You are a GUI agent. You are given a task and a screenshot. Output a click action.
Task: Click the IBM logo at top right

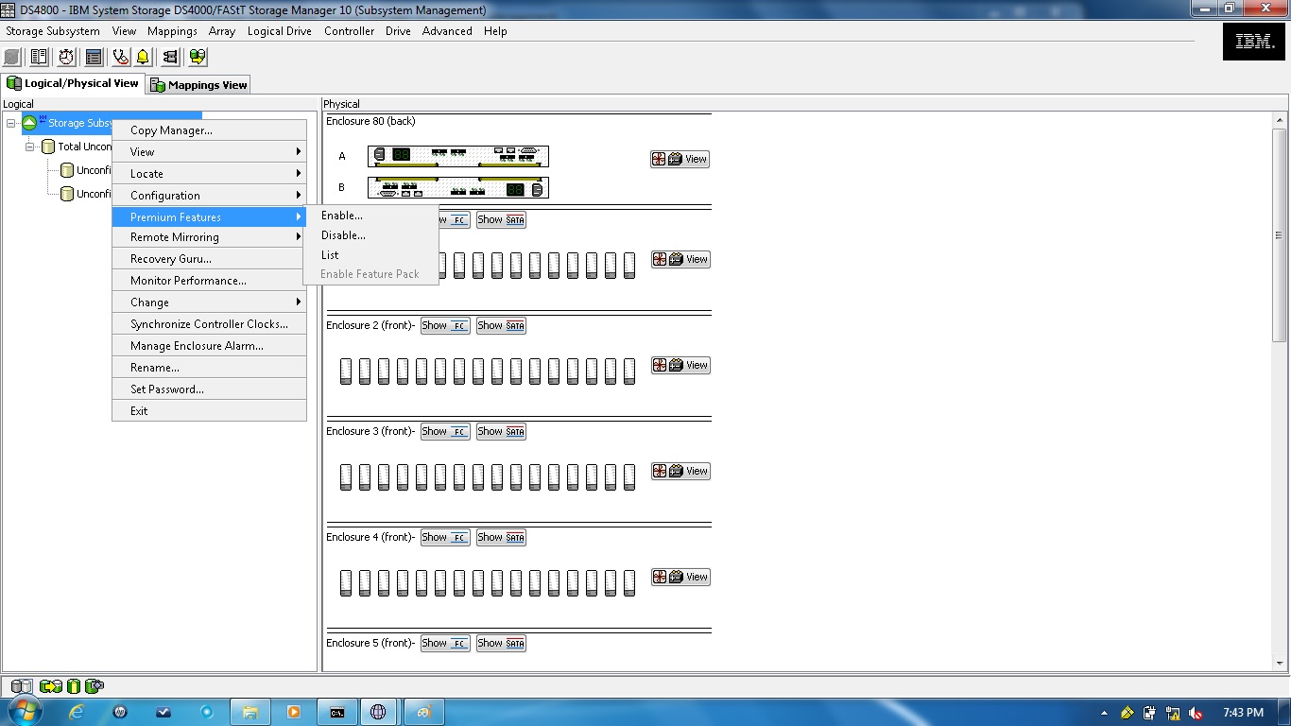[1254, 42]
